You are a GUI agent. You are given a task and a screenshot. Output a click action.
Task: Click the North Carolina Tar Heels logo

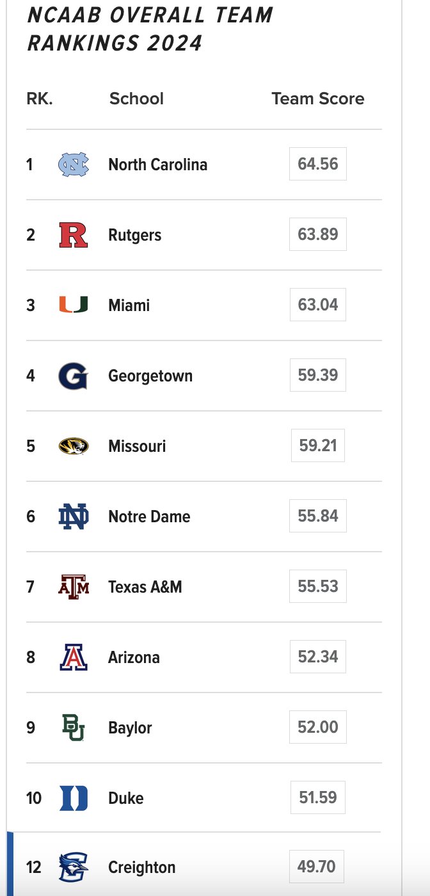[74, 164]
